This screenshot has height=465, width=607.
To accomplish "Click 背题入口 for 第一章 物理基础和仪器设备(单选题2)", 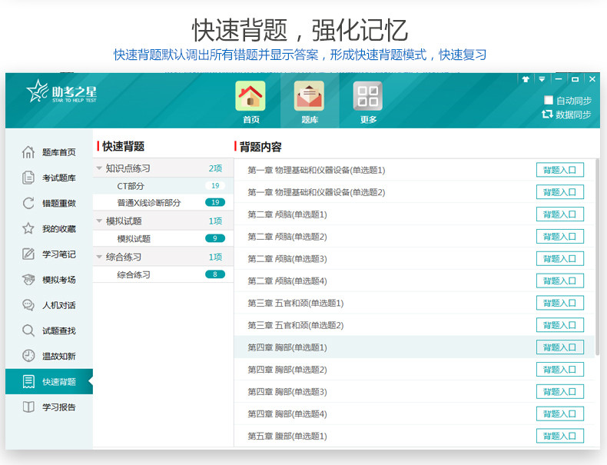I will (x=560, y=192).
